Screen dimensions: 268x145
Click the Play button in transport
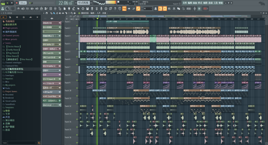pos(7,3)
